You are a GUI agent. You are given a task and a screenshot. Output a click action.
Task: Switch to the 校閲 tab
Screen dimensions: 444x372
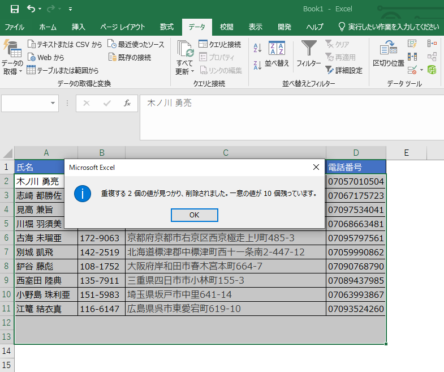(x=227, y=27)
